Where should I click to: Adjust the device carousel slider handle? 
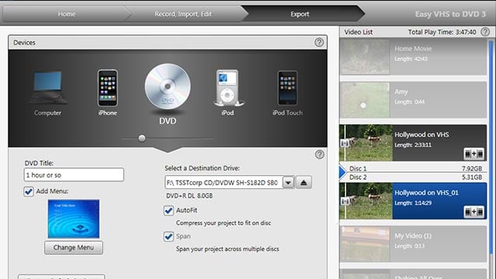click(142, 138)
